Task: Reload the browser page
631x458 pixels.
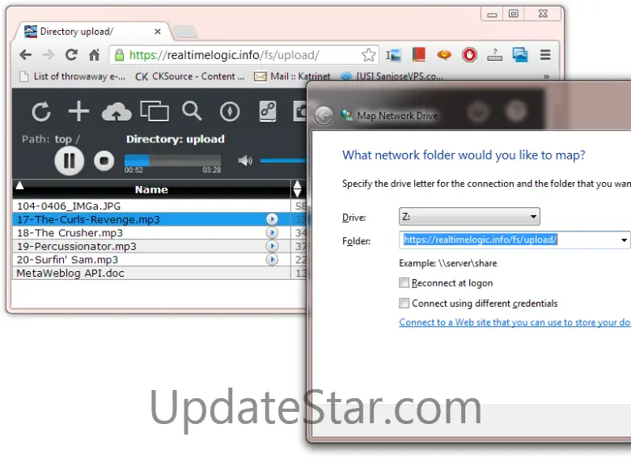Action: 72,55
